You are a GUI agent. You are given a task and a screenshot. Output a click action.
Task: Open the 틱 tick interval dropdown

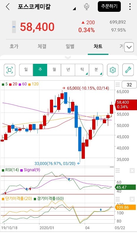pos(82,70)
